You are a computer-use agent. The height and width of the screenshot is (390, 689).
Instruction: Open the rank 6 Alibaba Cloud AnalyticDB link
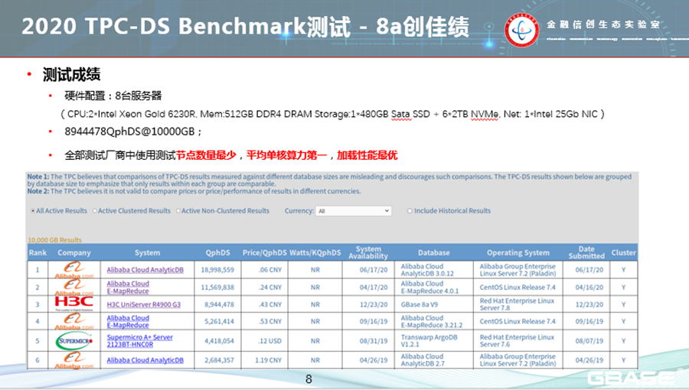[145, 360]
